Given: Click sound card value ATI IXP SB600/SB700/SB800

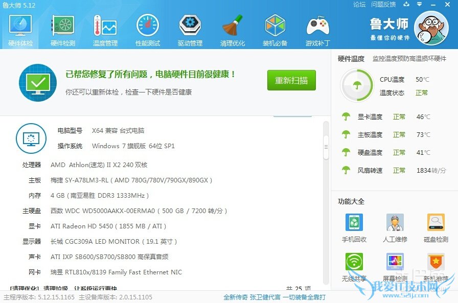Looking at the screenshot, I should click(x=109, y=257).
